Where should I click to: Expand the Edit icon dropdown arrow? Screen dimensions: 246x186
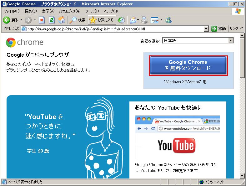click(x=161, y=20)
